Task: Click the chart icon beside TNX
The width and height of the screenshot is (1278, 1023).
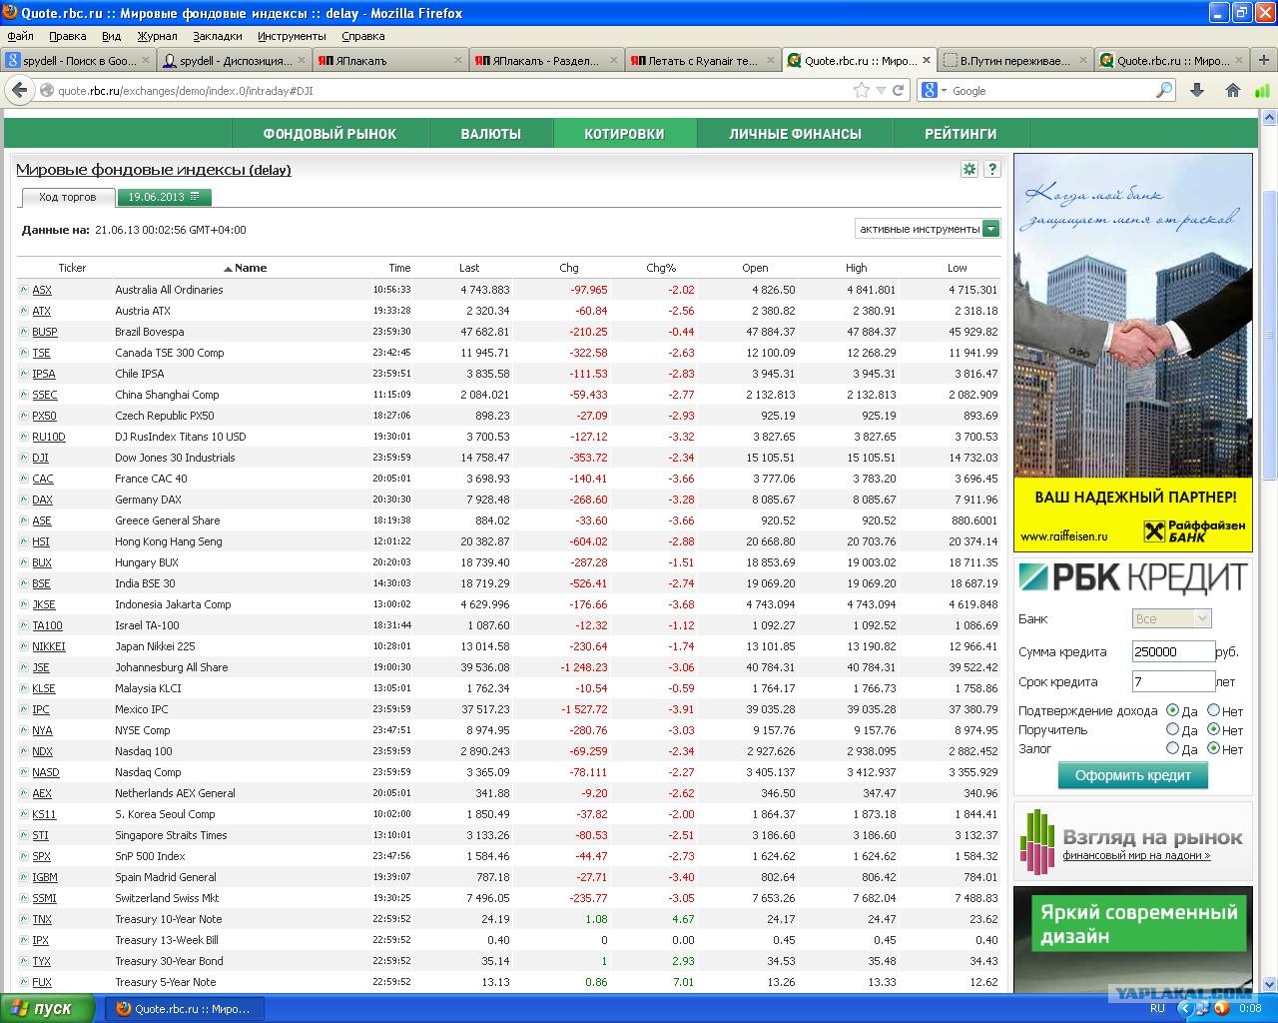Action: click(x=24, y=919)
